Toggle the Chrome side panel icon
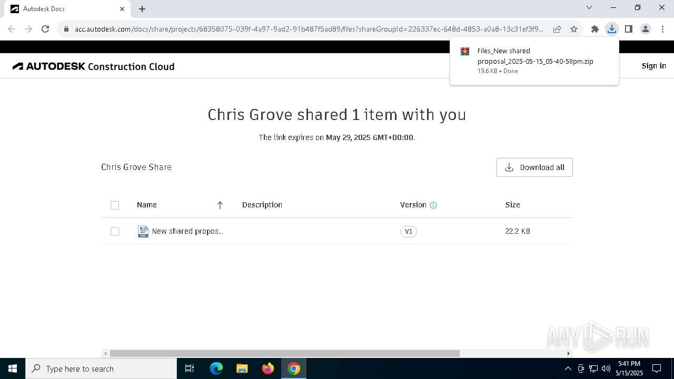 (628, 29)
